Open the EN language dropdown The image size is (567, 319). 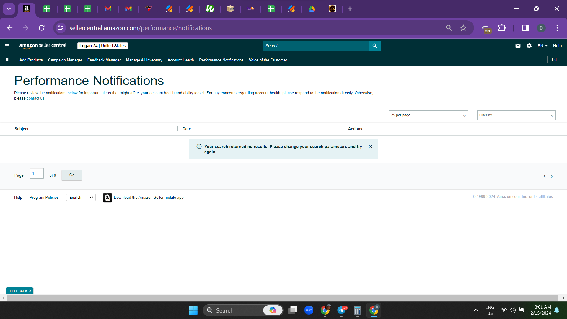(x=542, y=46)
